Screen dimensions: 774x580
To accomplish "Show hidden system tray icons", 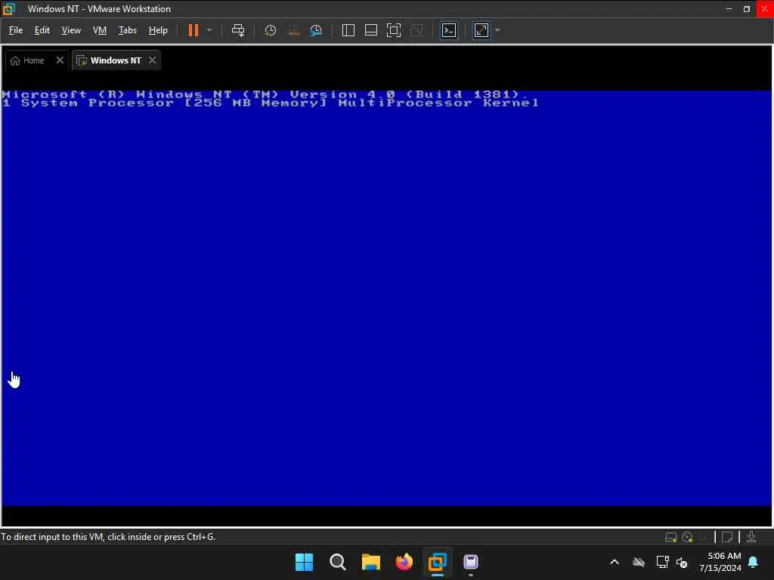I will point(615,562).
